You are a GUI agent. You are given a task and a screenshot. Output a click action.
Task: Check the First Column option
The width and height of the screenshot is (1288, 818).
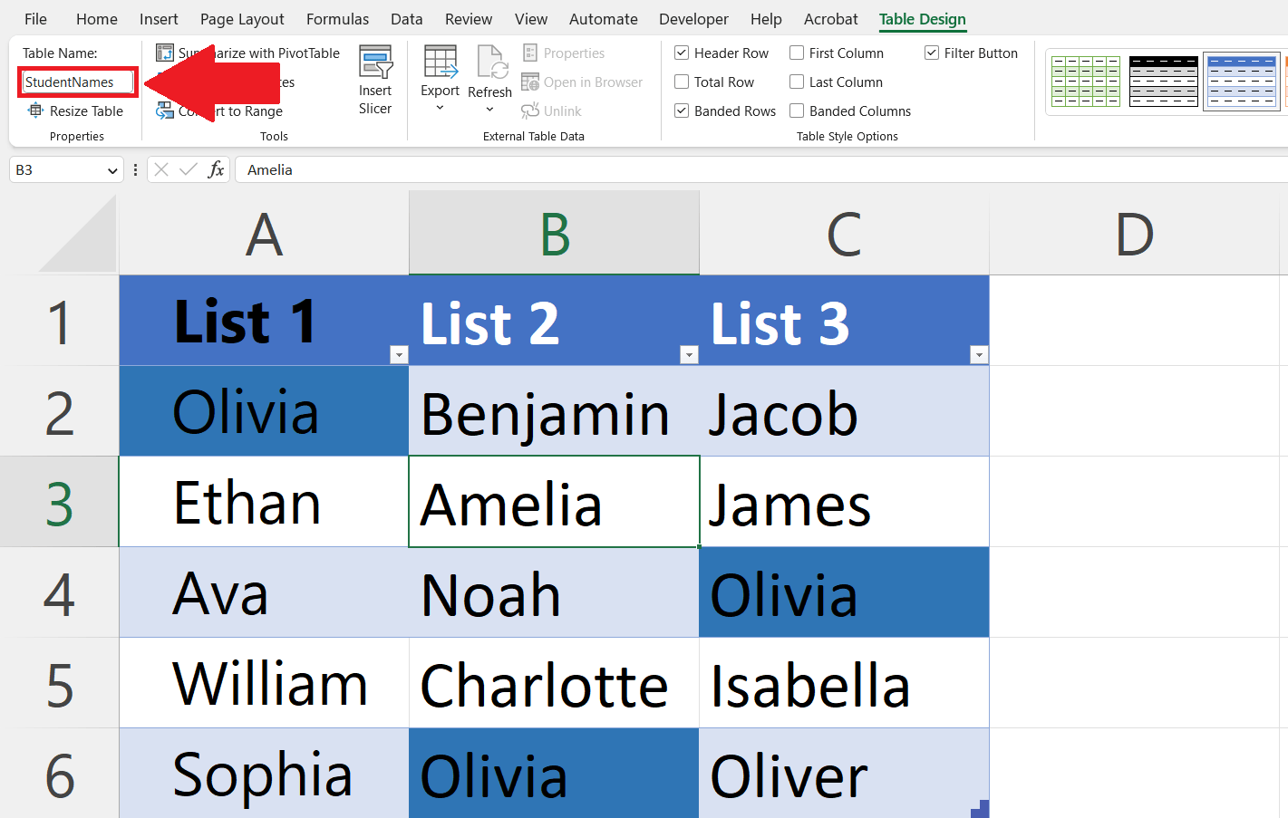click(x=798, y=53)
